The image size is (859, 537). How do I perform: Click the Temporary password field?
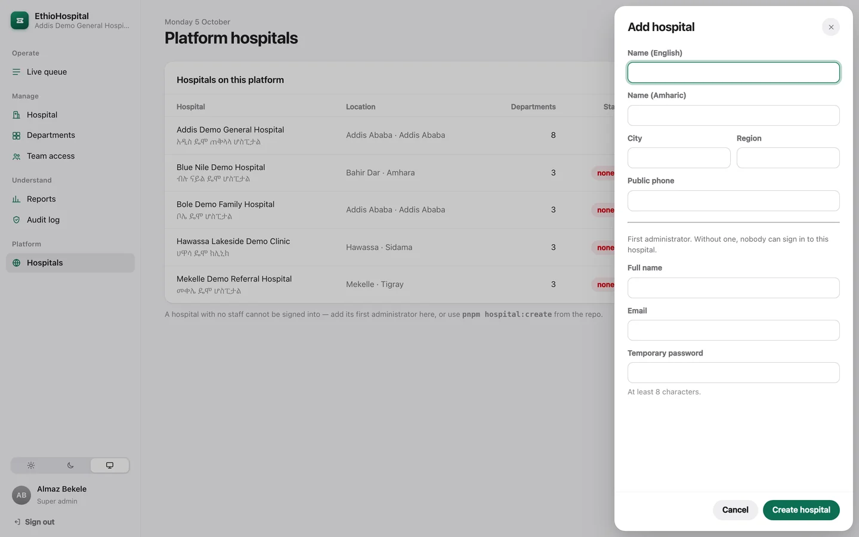click(734, 373)
